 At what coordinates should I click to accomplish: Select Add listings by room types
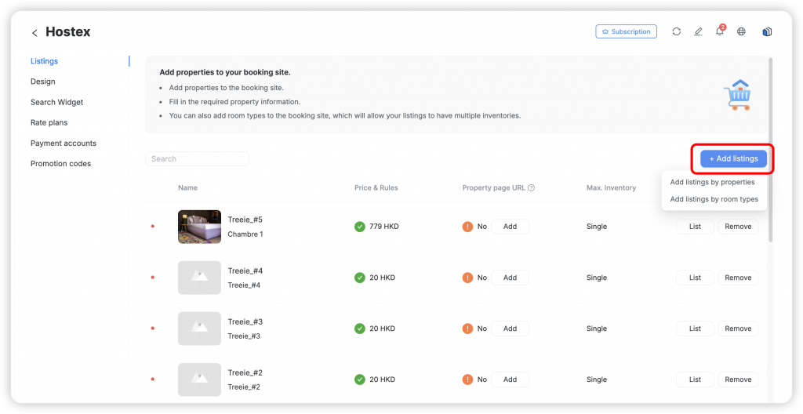click(x=714, y=199)
